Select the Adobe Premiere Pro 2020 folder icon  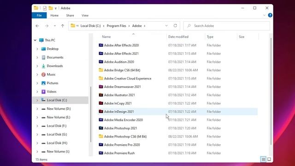(101, 144)
